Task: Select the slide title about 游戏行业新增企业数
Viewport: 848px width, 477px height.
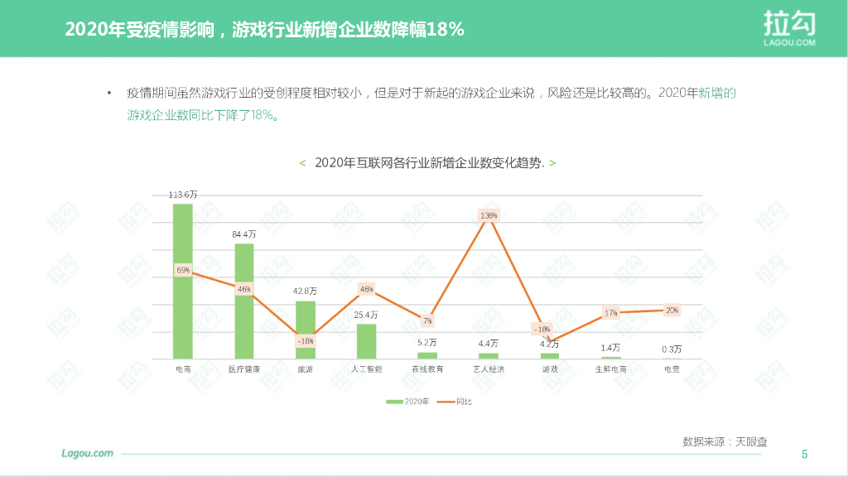Action: (x=264, y=30)
